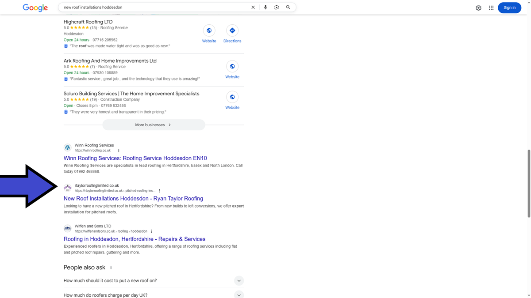The height and width of the screenshot is (298, 531).
Task: Open People also ask options menu
Action: [111, 268]
